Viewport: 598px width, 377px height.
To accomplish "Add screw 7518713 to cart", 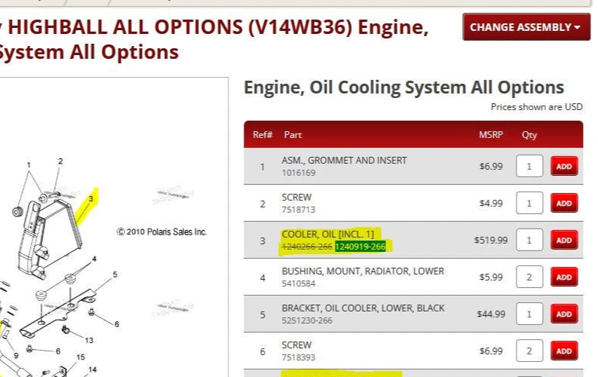I will click(x=564, y=203).
